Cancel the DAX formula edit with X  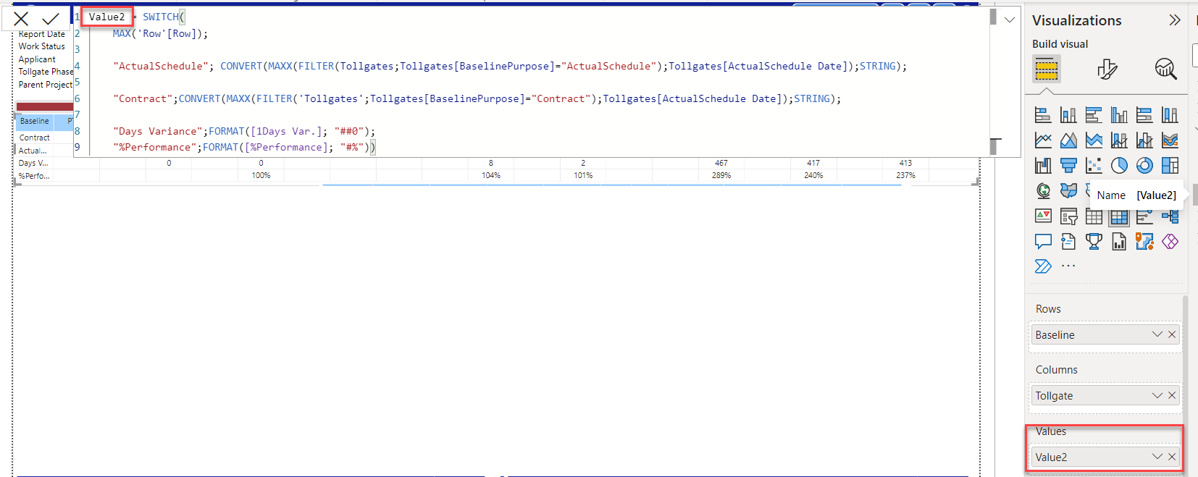point(21,19)
